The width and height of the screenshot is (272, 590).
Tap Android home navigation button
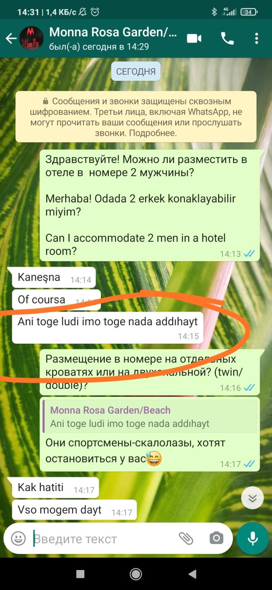[136, 574]
